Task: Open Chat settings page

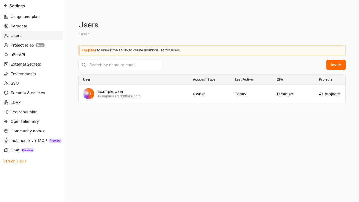Action: click(32, 150)
